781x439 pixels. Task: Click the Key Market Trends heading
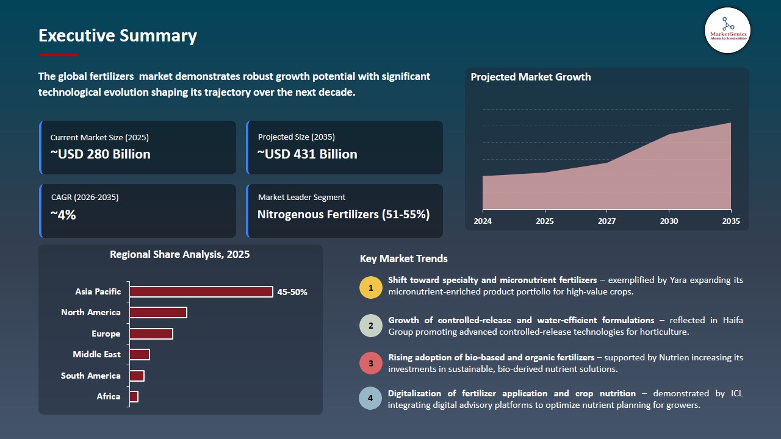404,259
